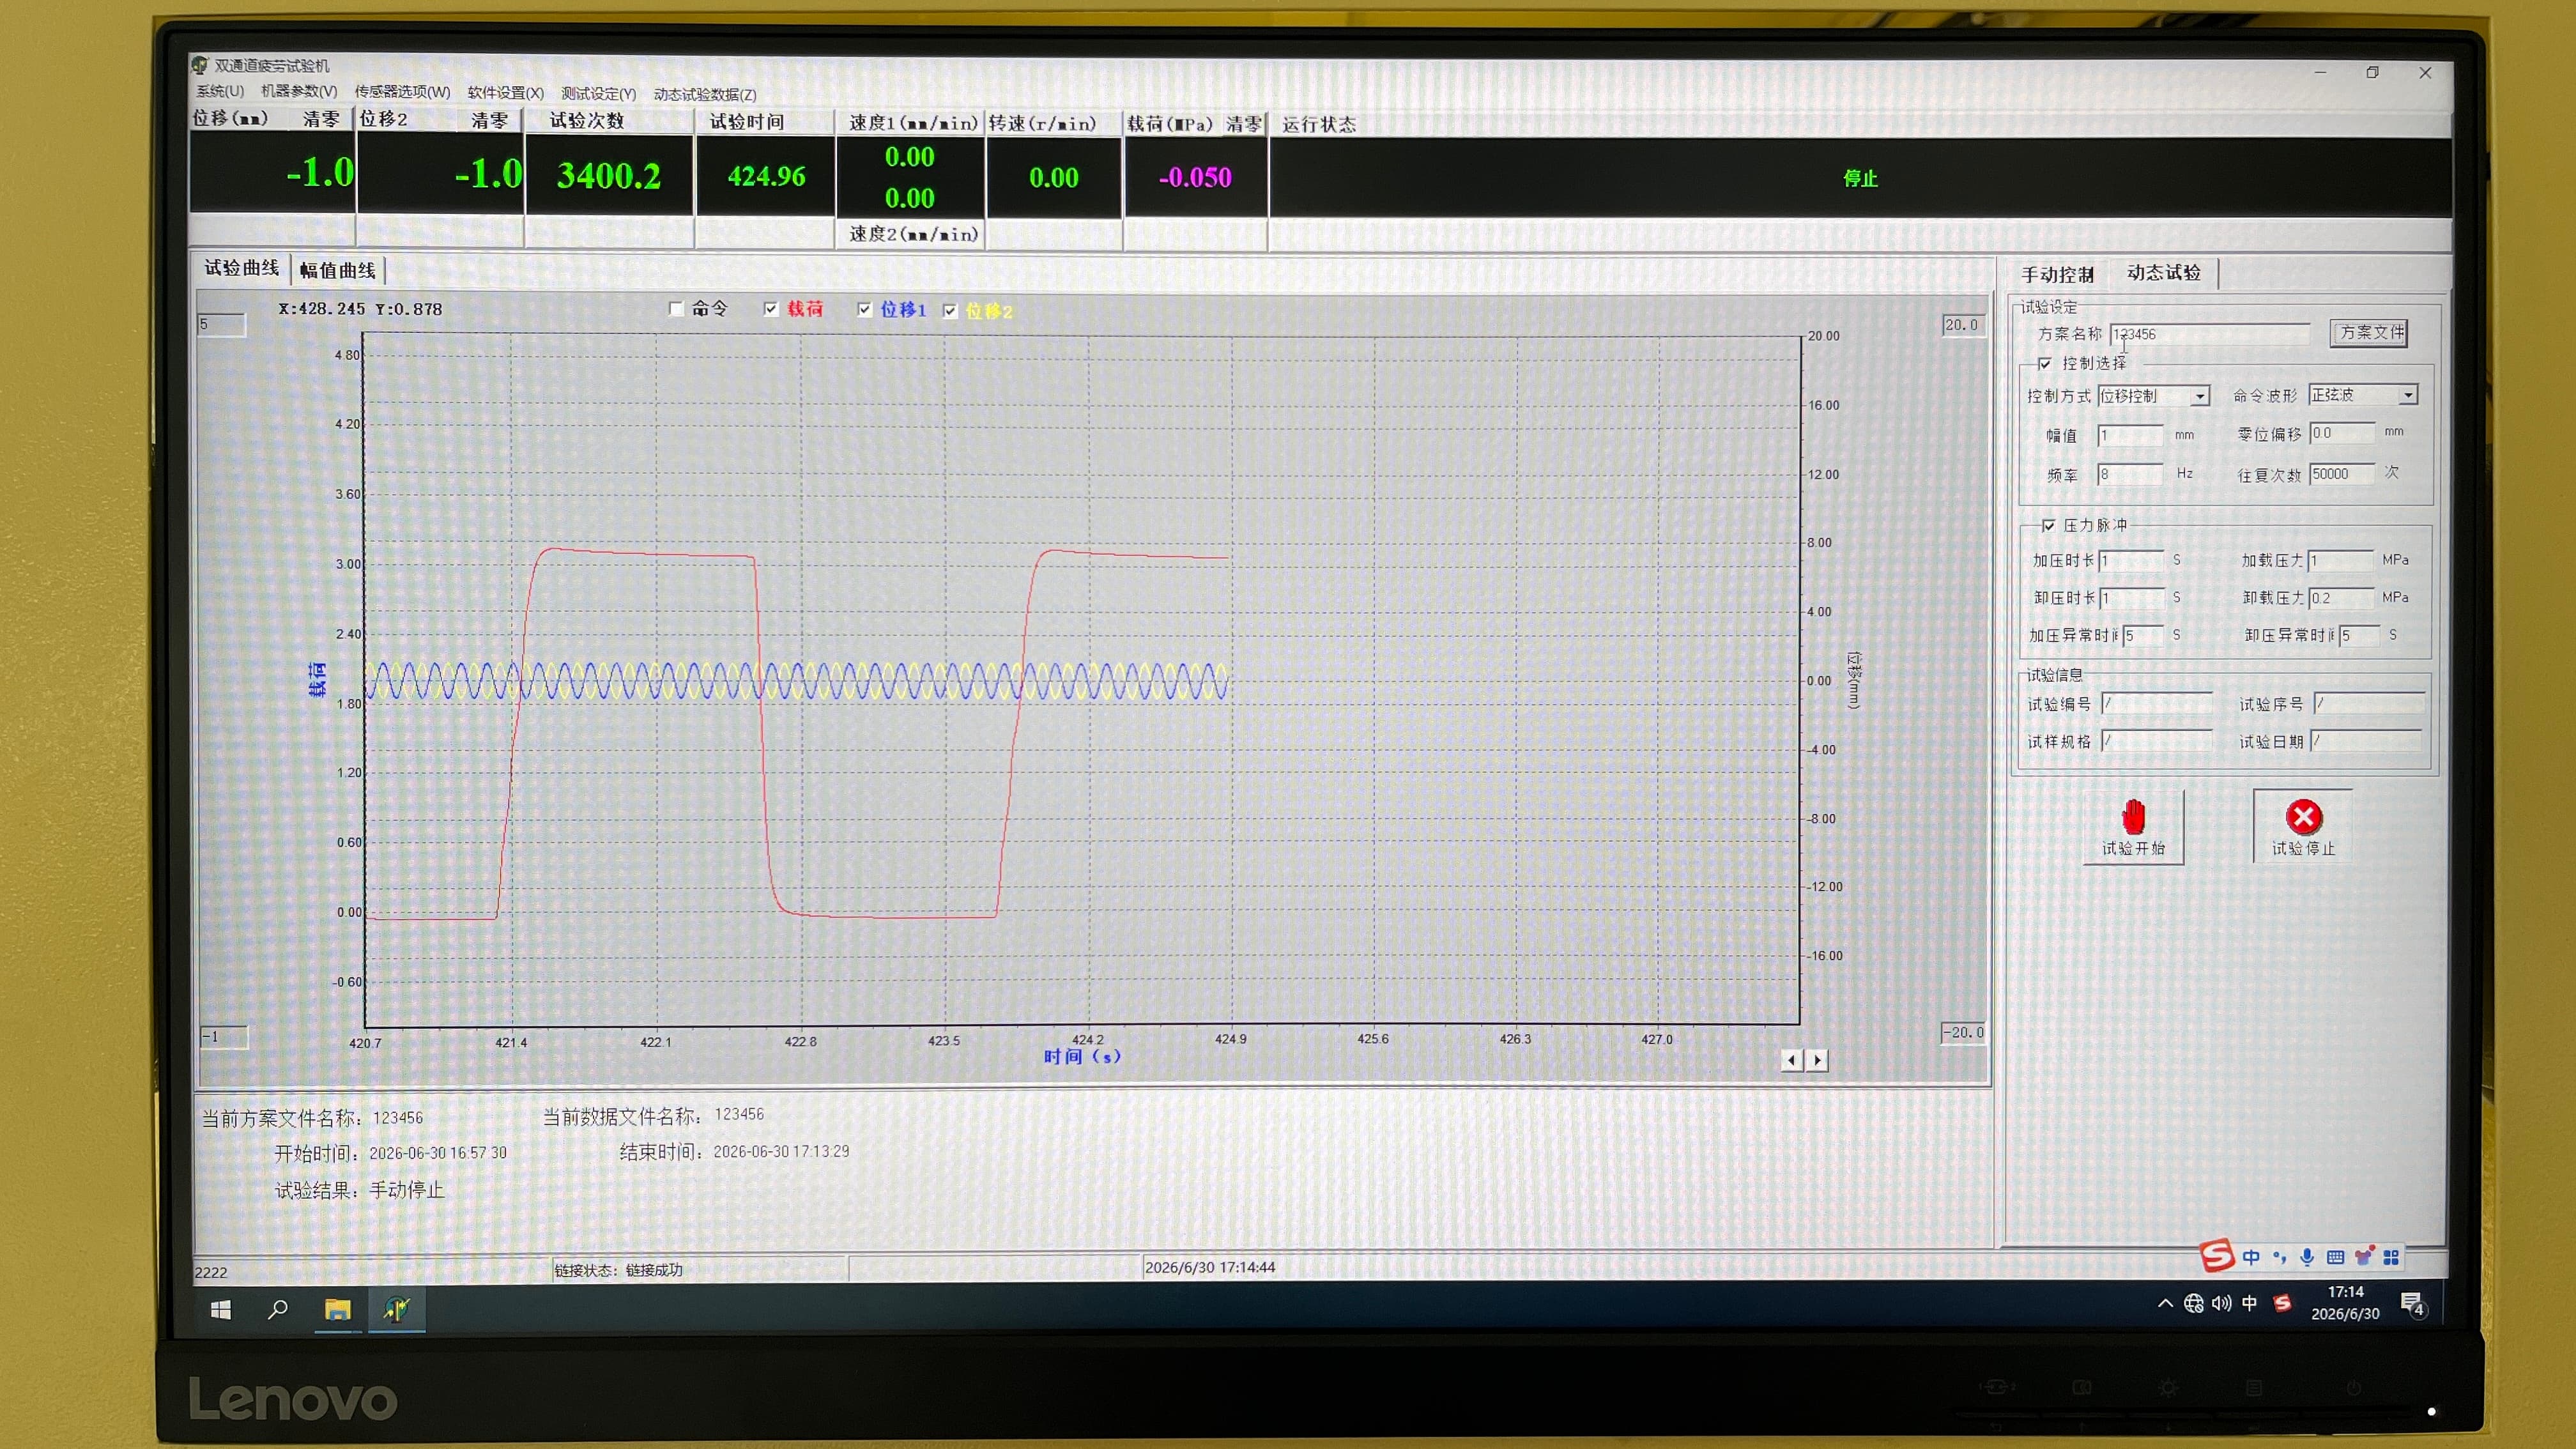Click 清零 next to 位移2
This screenshot has height=1449, width=2576.
[489, 120]
